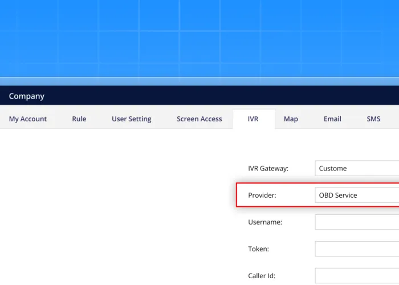
Task: Click inside the Username input field
Action: pos(357,222)
